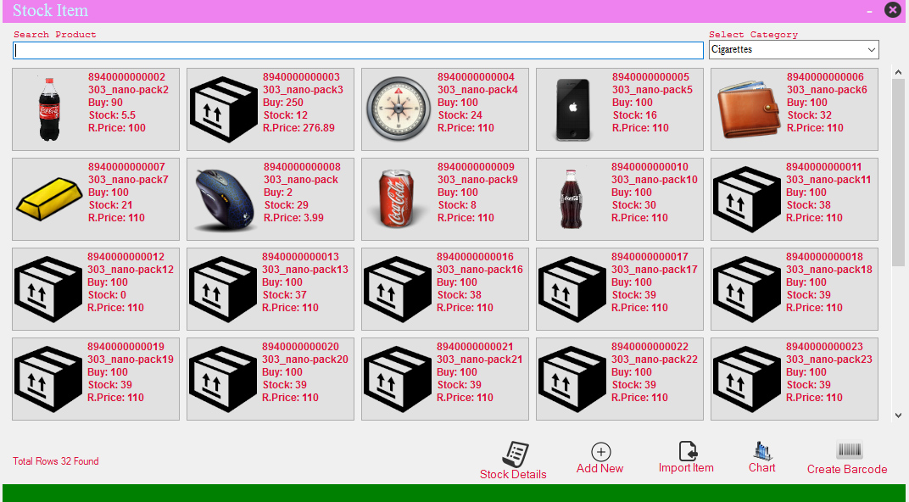Select the iPhone image of 303_nano-pack5

[572, 109]
